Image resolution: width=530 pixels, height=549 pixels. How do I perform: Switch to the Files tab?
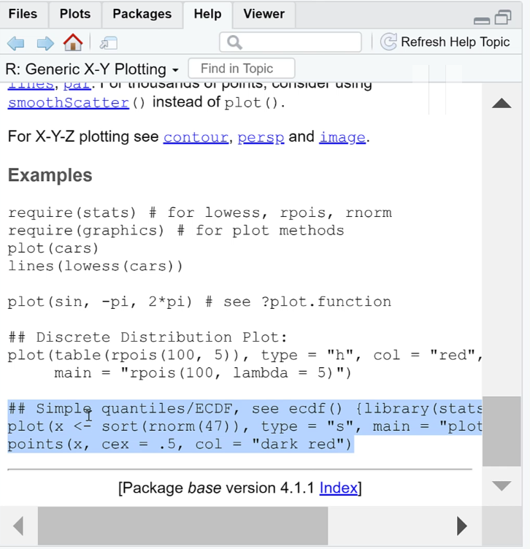(x=23, y=14)
